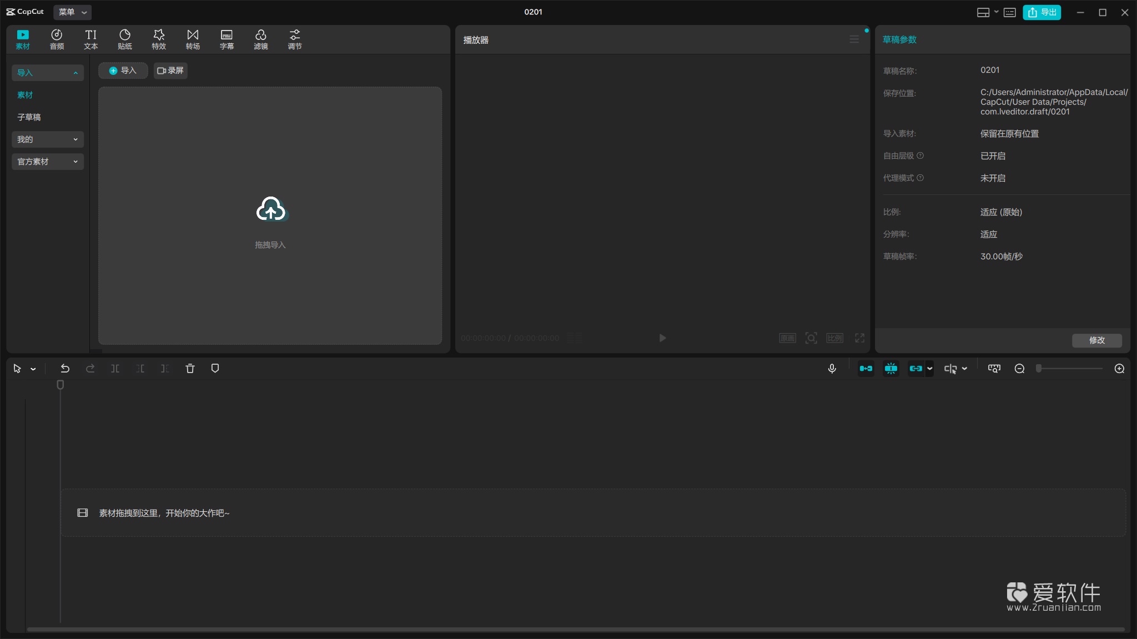
Task: Expand the 官方素材 dropdown
Action: [x=48, y=162]
